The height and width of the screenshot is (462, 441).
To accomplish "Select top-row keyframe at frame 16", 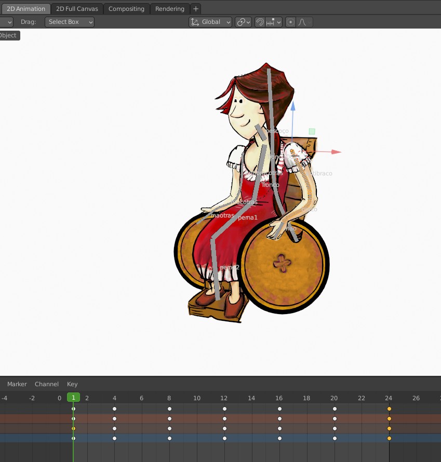I will click(x=279, y=409).
